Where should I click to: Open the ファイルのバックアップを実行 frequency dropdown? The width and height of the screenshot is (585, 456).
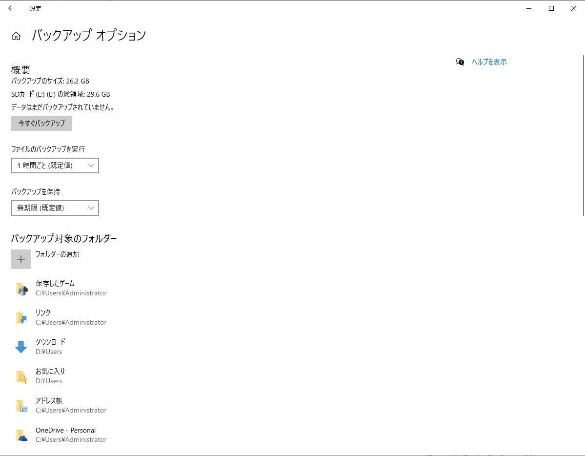click(x=55, y=166)
